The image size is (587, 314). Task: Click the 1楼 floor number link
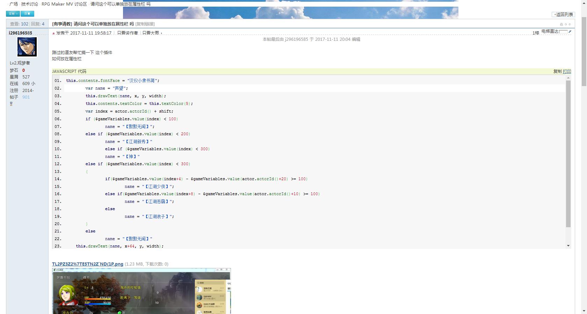pyautogui.click(x=536, y=33)
